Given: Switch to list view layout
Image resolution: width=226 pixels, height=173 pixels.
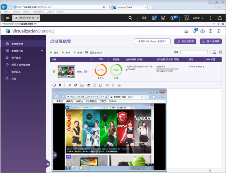Looking at the screenshot, I should 215,52.
